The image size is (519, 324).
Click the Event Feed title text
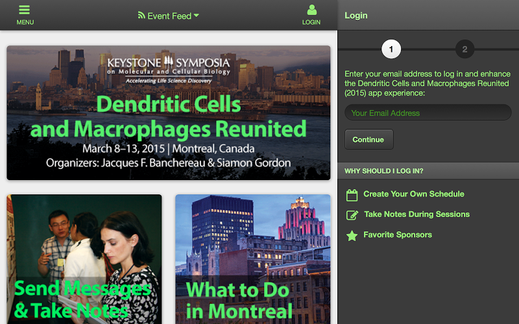(x=169, y=16)
